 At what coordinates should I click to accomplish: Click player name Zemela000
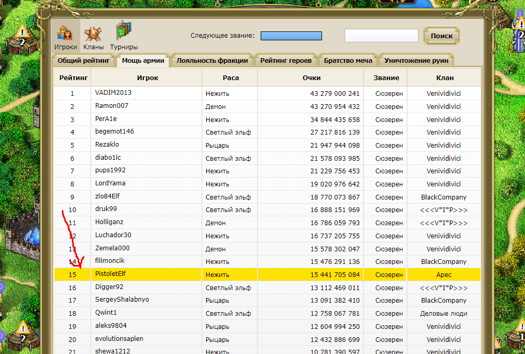click(x=112, y=248)
